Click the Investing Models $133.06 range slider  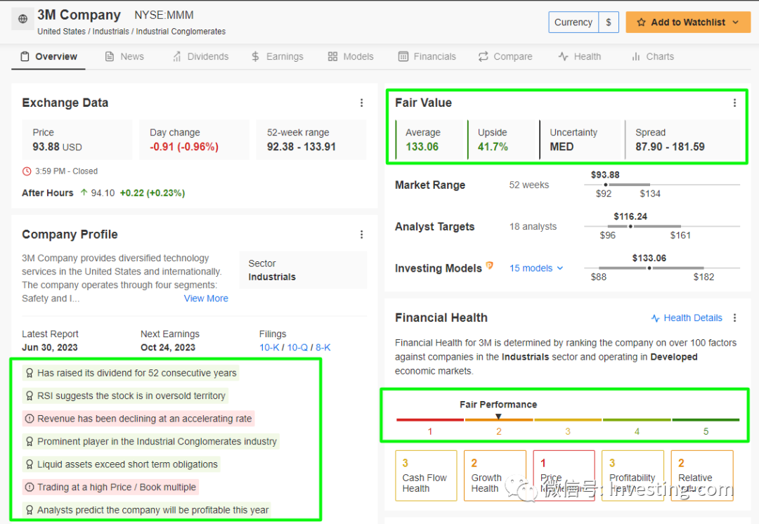(662, 268)
